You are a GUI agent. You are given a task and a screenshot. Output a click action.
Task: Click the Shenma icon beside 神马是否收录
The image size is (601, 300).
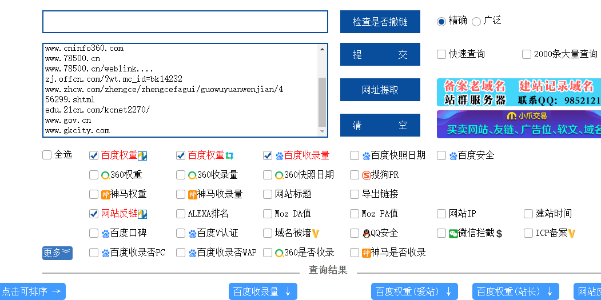(x=367, y=253)
